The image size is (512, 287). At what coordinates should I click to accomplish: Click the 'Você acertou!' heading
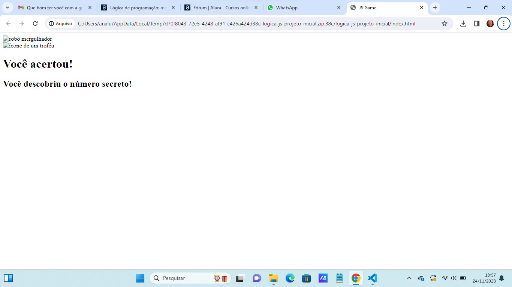(x=38, y=64)
